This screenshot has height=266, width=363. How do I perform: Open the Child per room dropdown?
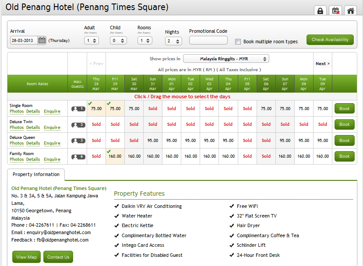point(118,41)
